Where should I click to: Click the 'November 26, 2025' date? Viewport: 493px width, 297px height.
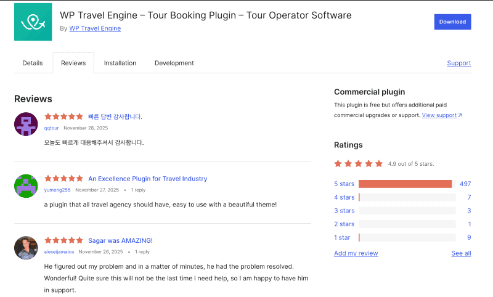[100, 252]
